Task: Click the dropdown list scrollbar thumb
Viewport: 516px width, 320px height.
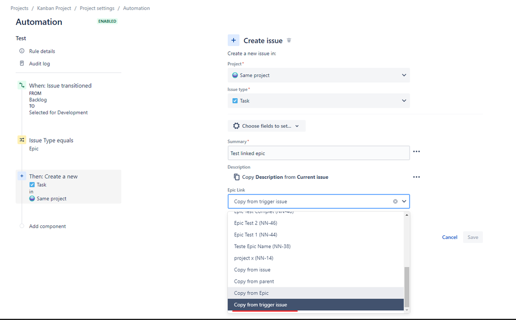Action: click(x=406, y=287)
